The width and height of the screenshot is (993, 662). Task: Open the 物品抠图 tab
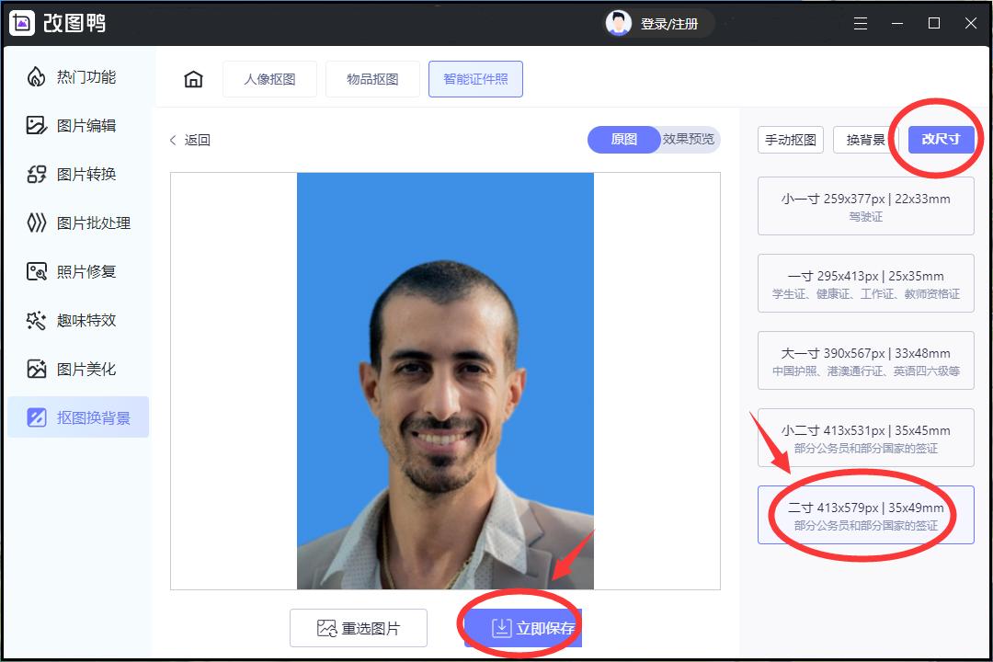point(372,79)
